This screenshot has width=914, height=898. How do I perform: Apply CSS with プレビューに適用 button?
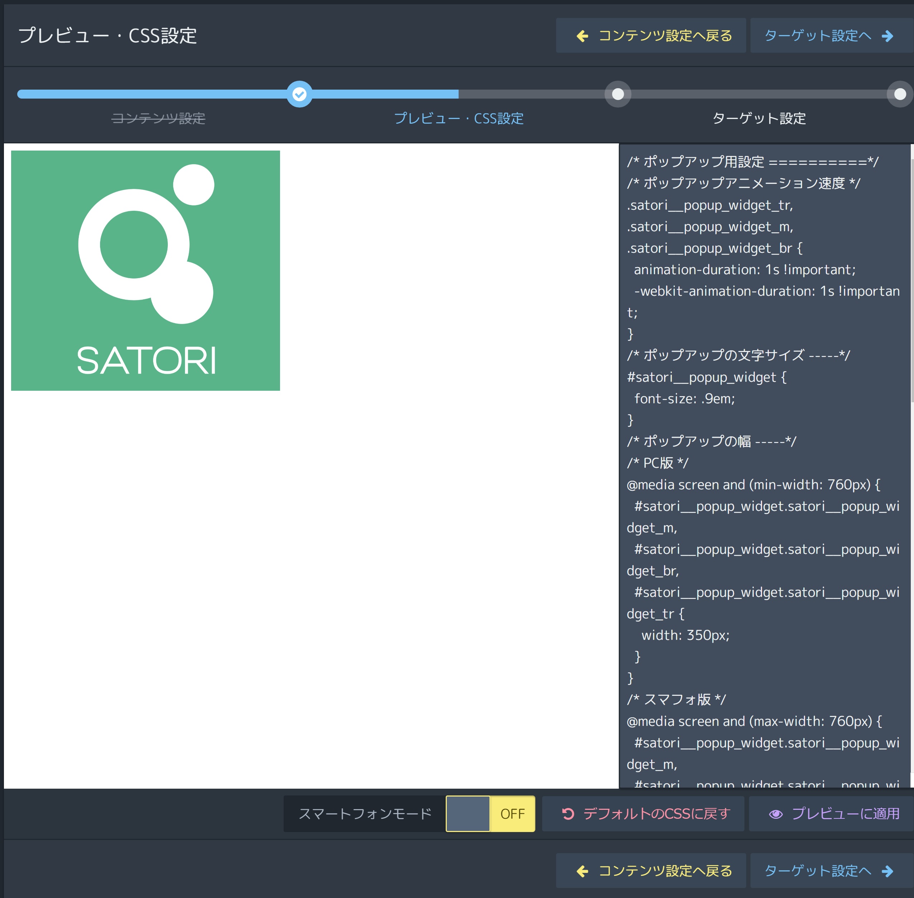click(x=832, y=813)
